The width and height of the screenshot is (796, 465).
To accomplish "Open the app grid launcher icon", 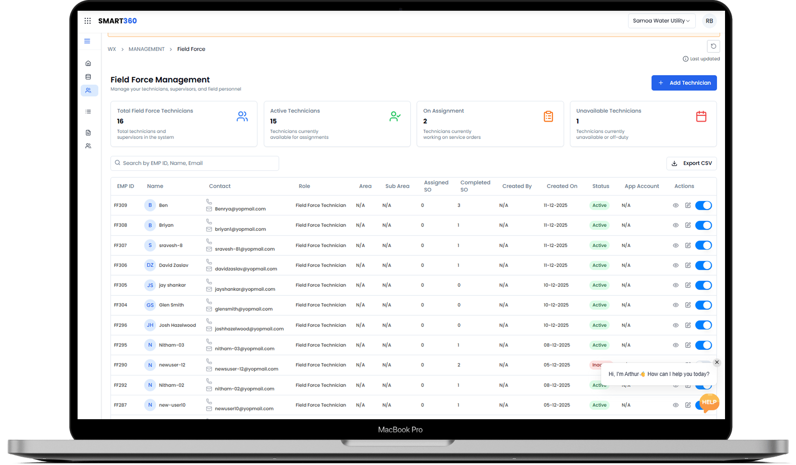I will pos(87,21).
